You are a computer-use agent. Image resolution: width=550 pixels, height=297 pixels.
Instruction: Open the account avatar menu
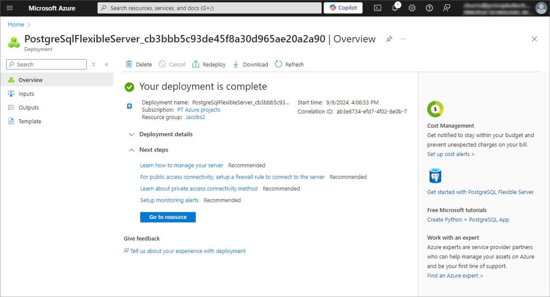541,8
